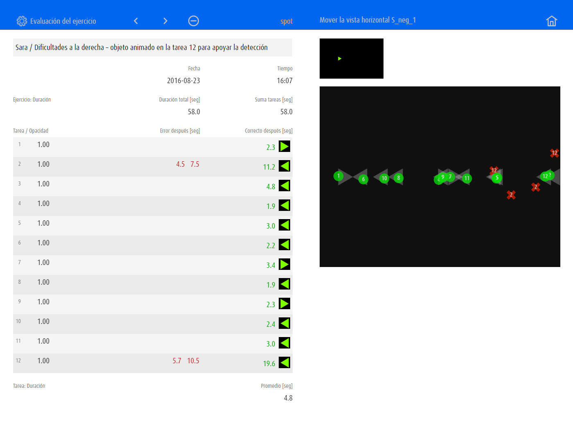Click the left arrow icon for task 12
This screenshot has height=430, width=573.
pyautogui.click(x=284, y=362)
